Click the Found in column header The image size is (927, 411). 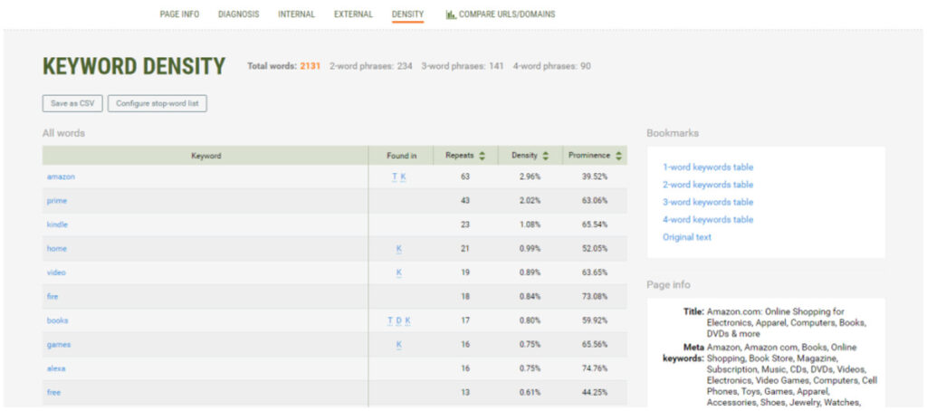(x=401, y=156)
